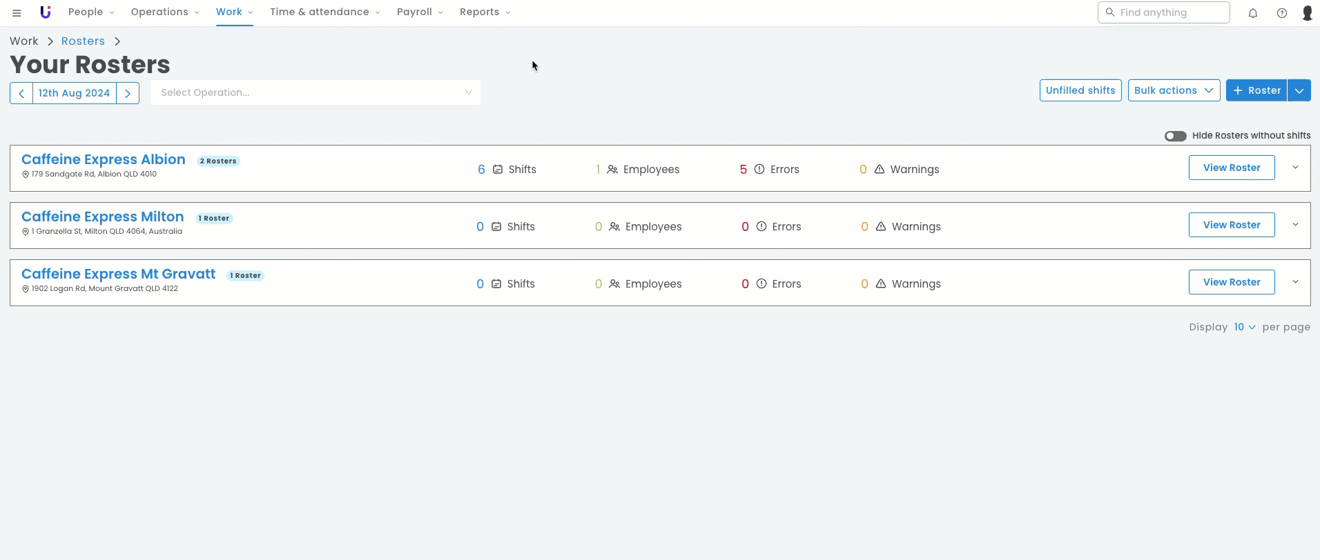Go to previous week with left arrow
The image size is (1320, 560).
21,93
